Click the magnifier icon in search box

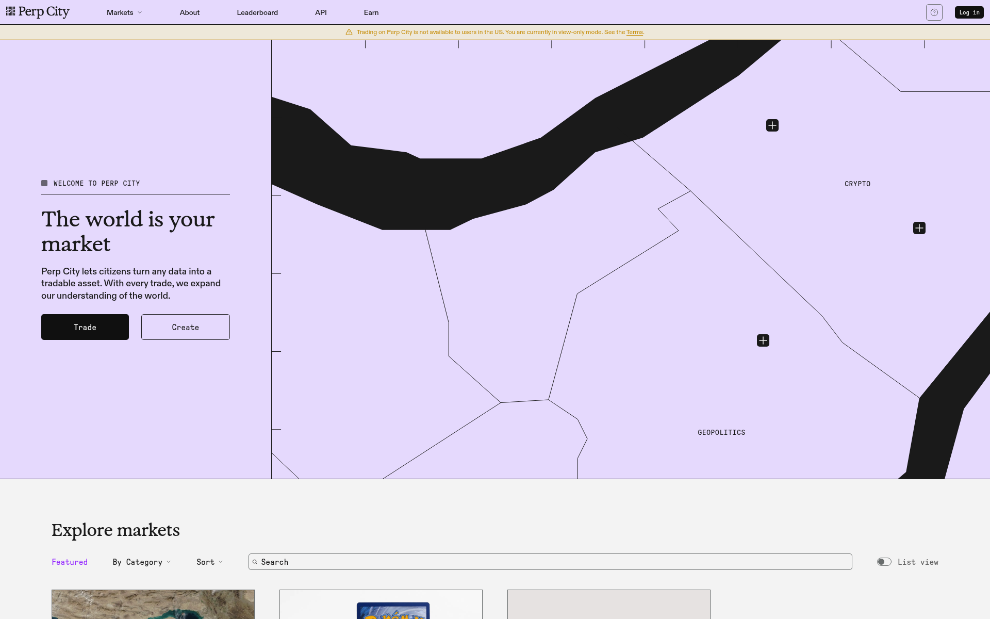tap(255, 562)
